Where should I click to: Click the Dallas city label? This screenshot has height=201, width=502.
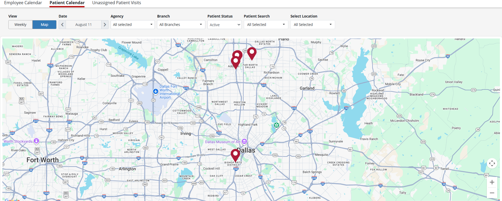tap(246, 150)
